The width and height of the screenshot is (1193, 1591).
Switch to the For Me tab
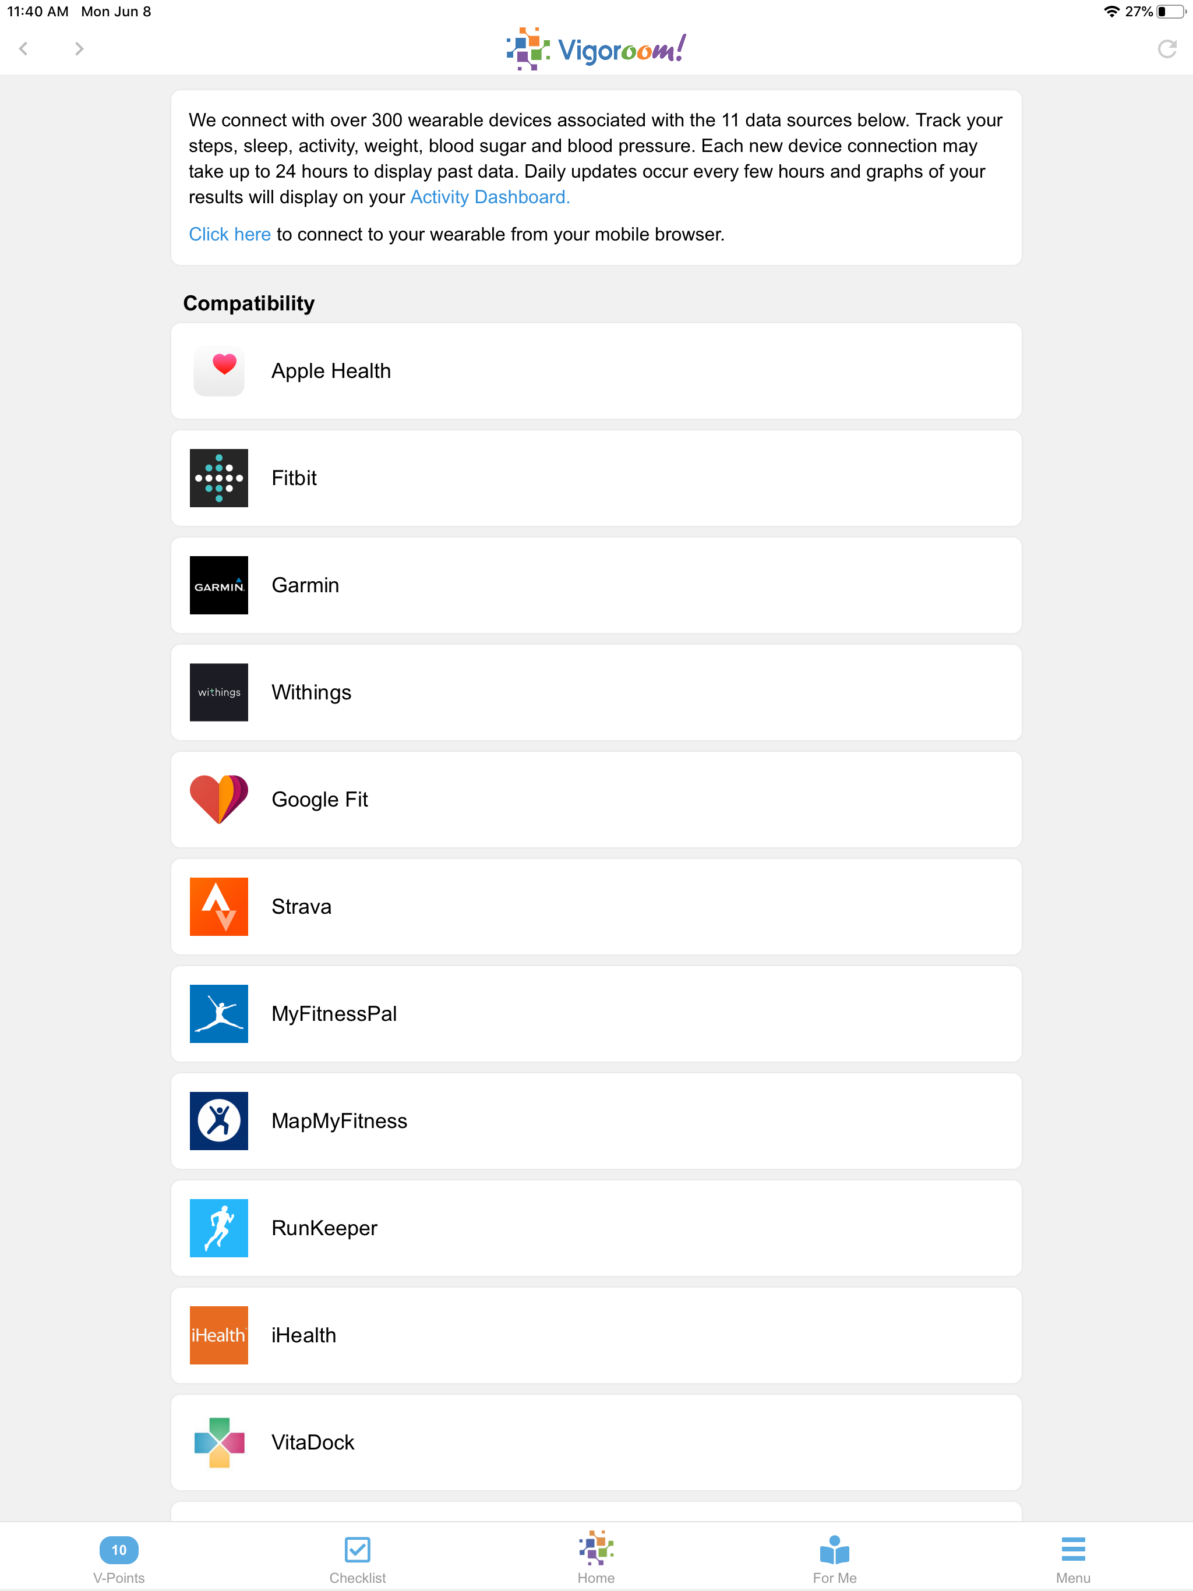tap(835, 1560)
